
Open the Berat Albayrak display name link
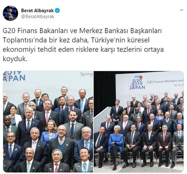click(37, 10)
